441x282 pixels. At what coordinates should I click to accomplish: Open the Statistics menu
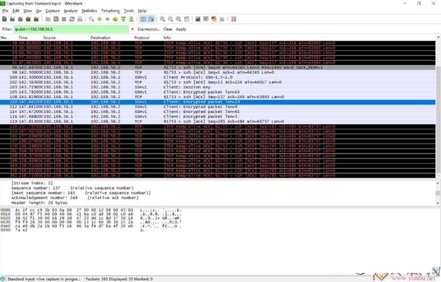click(x=89, y=11)
